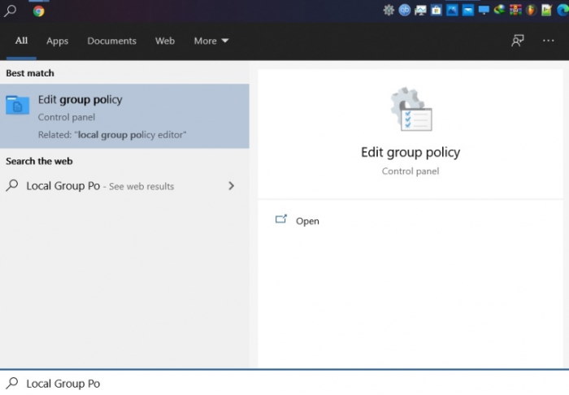Launch qBittorrent from the taskbar
Image resolution: width=569 pixels, height=395 pixels.
point(404,10)
